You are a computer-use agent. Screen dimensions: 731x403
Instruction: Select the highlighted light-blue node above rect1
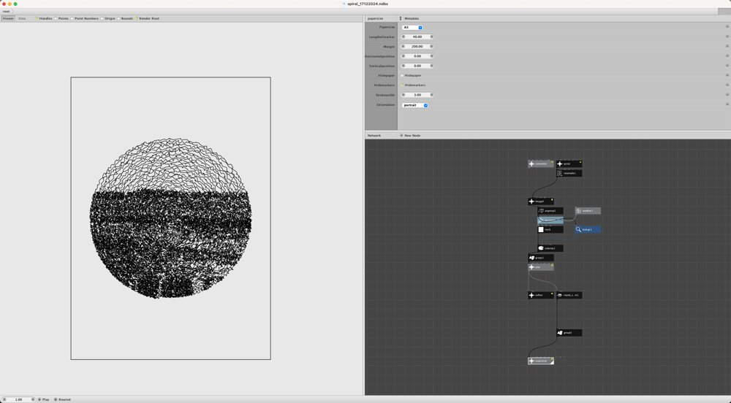(550, 220)
